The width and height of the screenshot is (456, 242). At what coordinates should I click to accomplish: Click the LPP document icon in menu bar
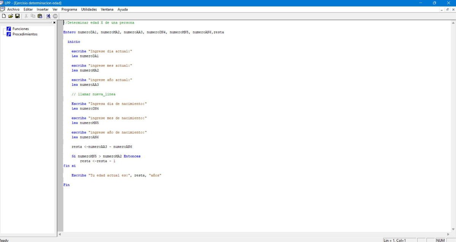point(3,9)
